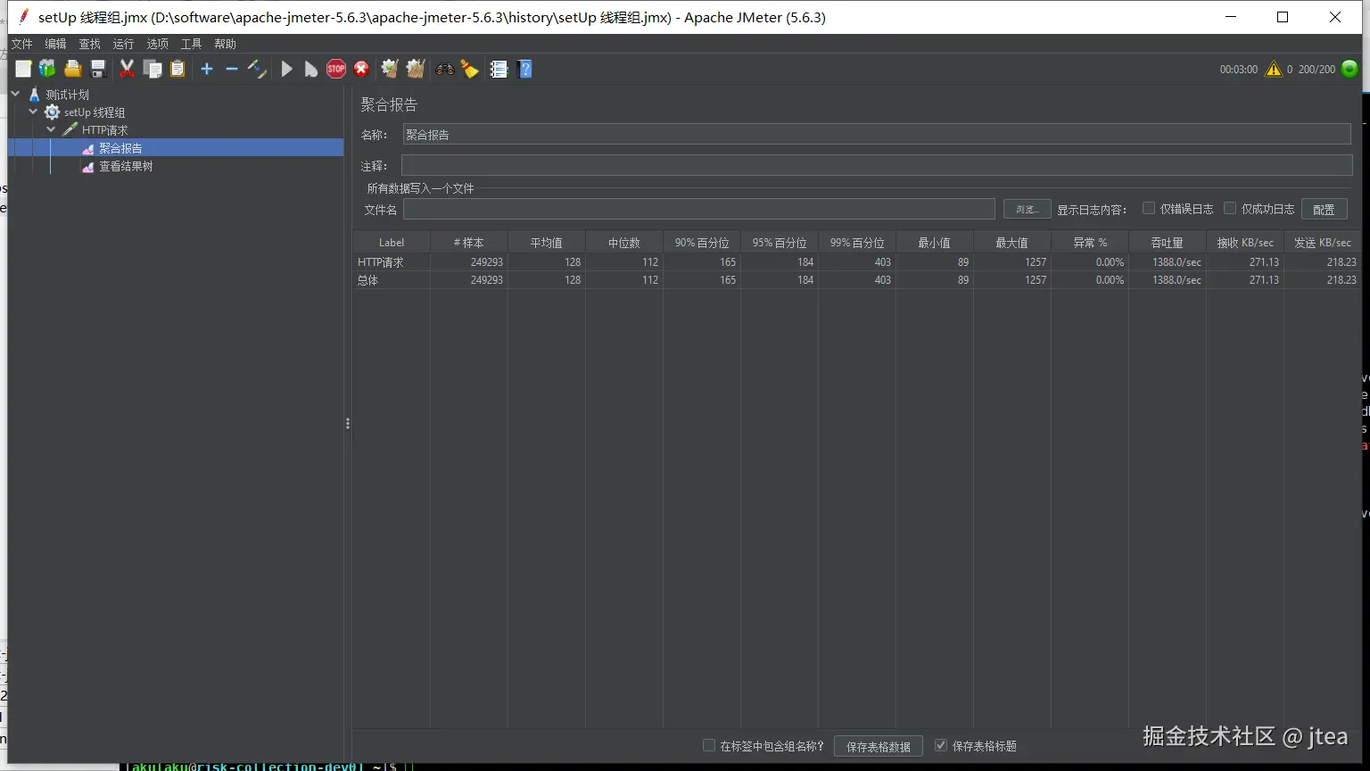Viewport: 1370px width, 771px height.
Task: Click the HTTP请求 label cell in the table
Action: (x=392, y=262)
